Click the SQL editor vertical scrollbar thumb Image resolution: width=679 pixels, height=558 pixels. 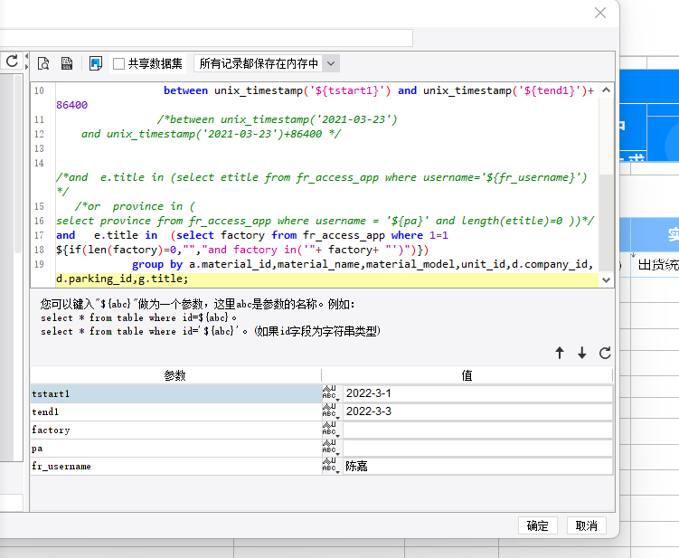tap(607, 223)
